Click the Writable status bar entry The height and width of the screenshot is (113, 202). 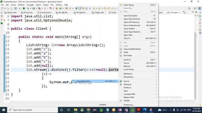click(103, 105)
